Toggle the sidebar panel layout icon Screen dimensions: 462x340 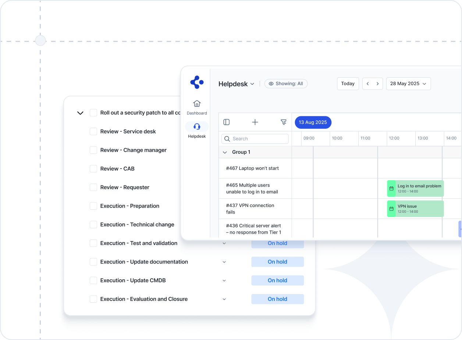[x=227, y=122]
